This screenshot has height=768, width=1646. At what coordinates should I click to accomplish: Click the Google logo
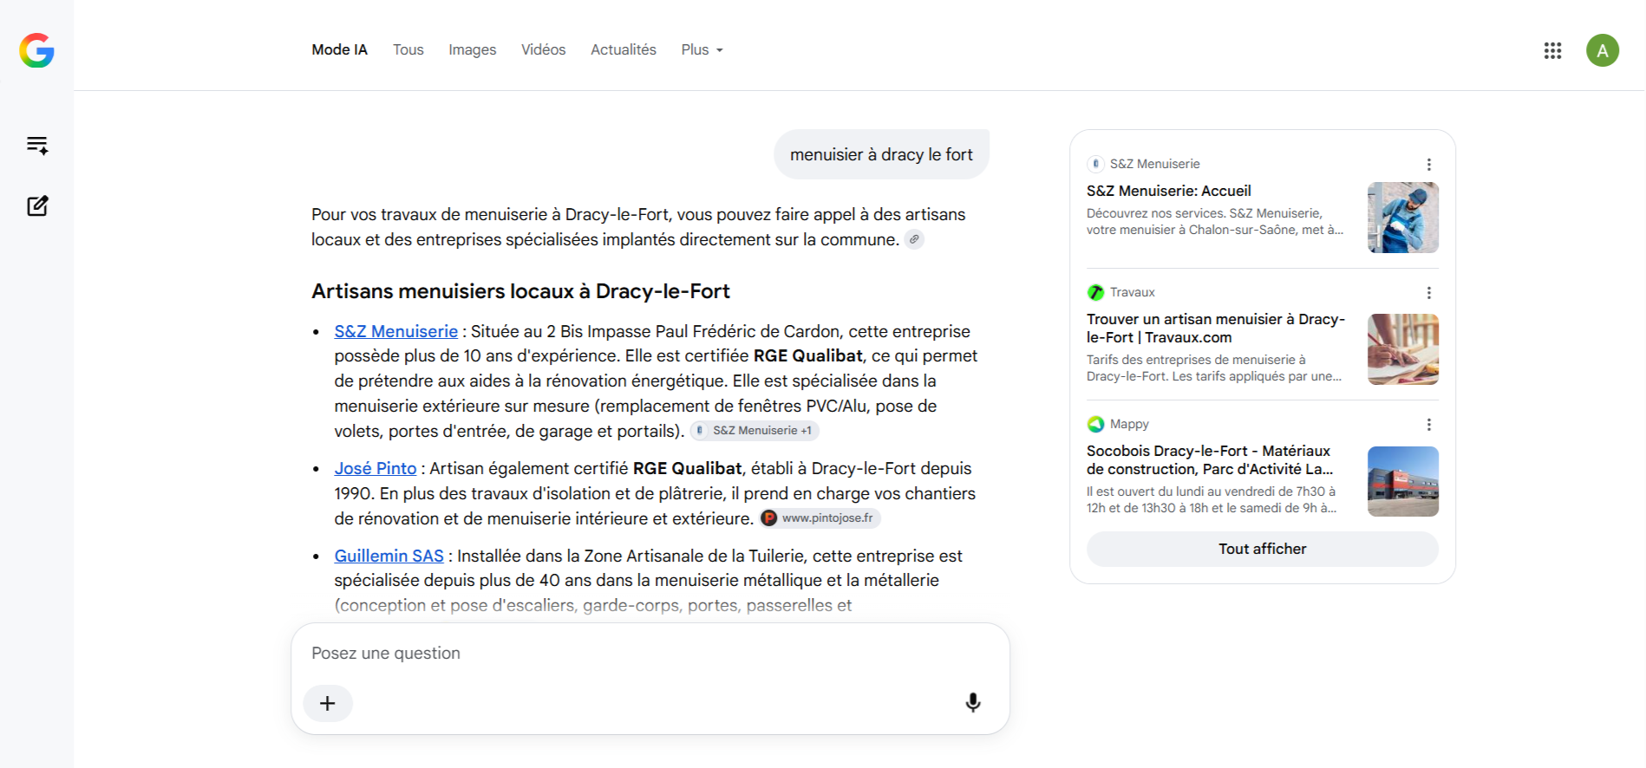36,50
